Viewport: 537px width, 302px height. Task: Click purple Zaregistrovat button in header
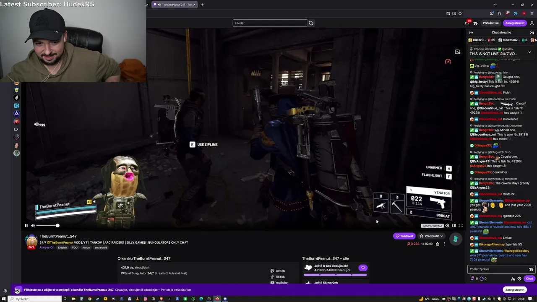coord(515,23)
